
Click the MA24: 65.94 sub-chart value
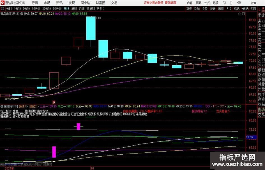click(132, 106)
